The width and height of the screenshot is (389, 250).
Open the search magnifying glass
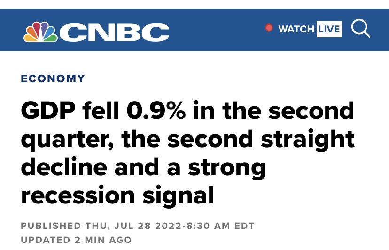point(361,28)
